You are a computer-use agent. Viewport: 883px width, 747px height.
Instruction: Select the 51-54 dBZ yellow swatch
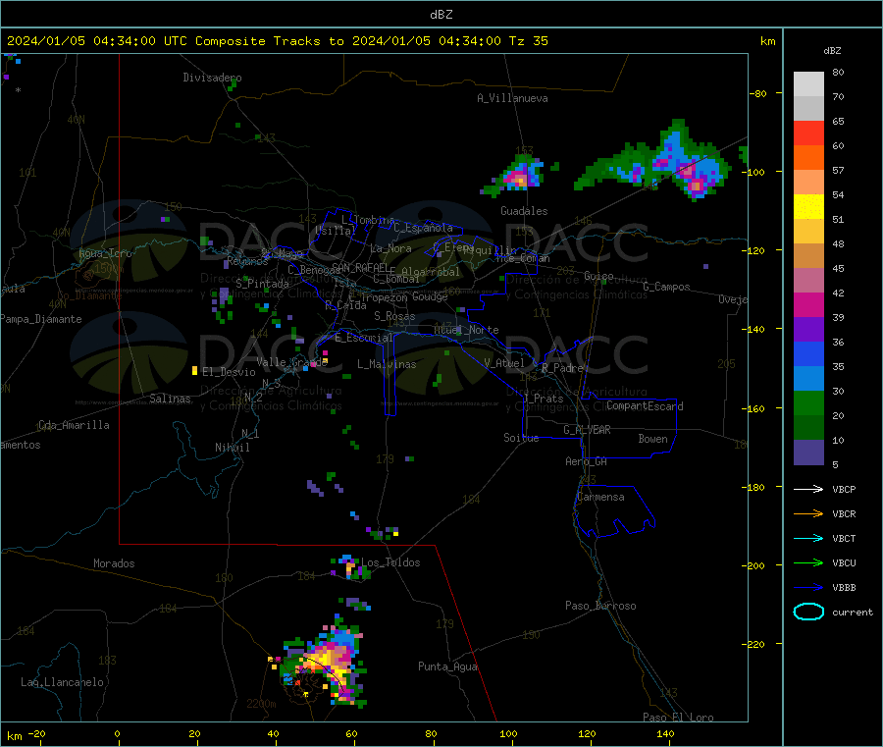click(x=808, y=207)
